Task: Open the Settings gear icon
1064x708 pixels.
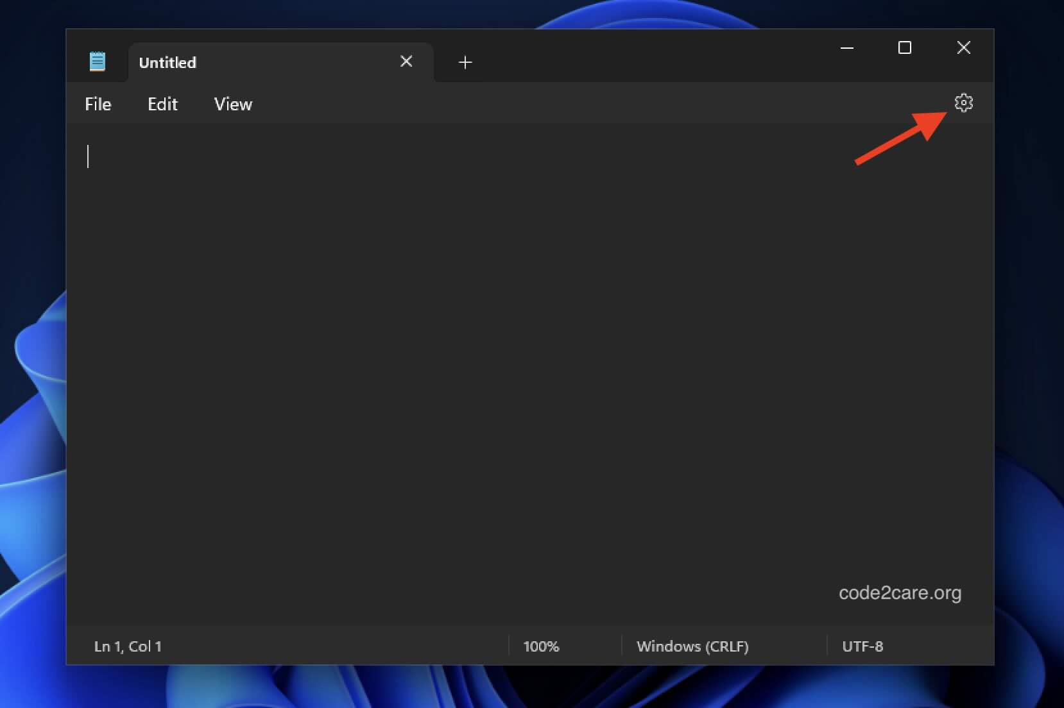Action: click(964, 103)
